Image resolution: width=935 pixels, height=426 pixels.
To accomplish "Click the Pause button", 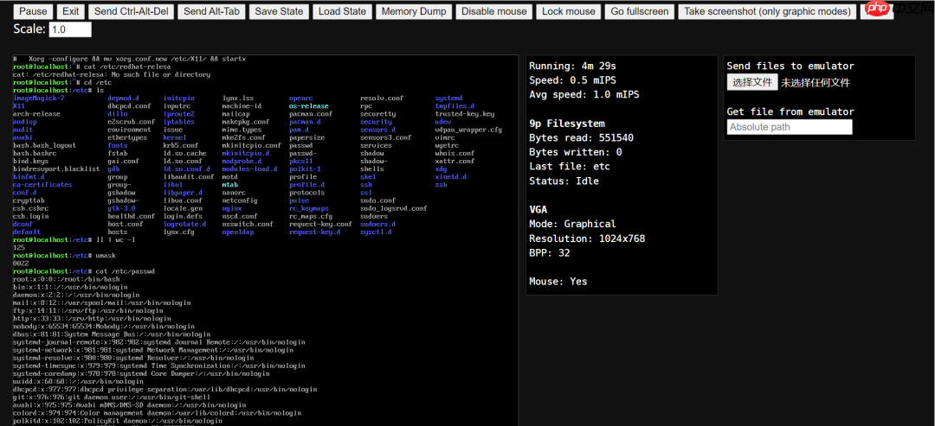I will pos(33,11).
